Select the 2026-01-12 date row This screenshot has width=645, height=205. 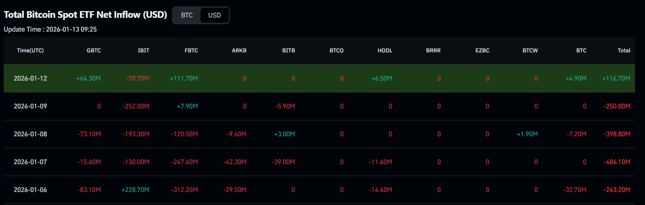point(30,78)
